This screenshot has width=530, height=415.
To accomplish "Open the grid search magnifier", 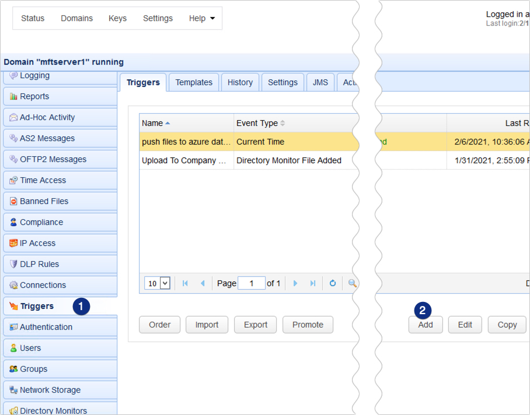I will [x=352, y=283].
